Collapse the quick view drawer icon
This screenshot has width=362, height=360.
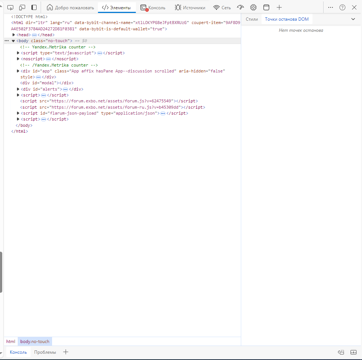point(354,352)
